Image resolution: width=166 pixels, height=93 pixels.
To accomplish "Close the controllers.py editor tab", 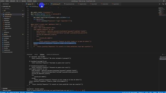I will [48, 4].
